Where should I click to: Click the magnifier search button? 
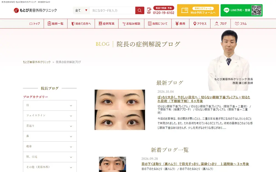coord(140,10)
